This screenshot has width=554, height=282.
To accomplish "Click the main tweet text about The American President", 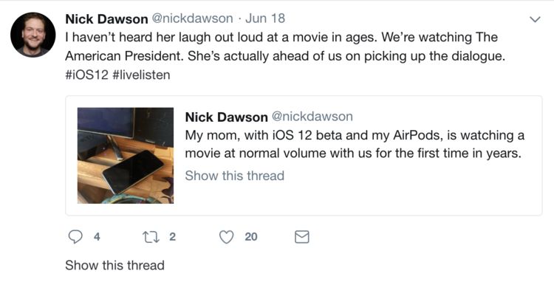I will click(285, 47).
